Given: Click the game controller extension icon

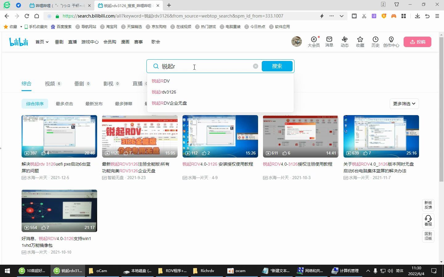Looking at the screenshot, I should tap(394, 16).
